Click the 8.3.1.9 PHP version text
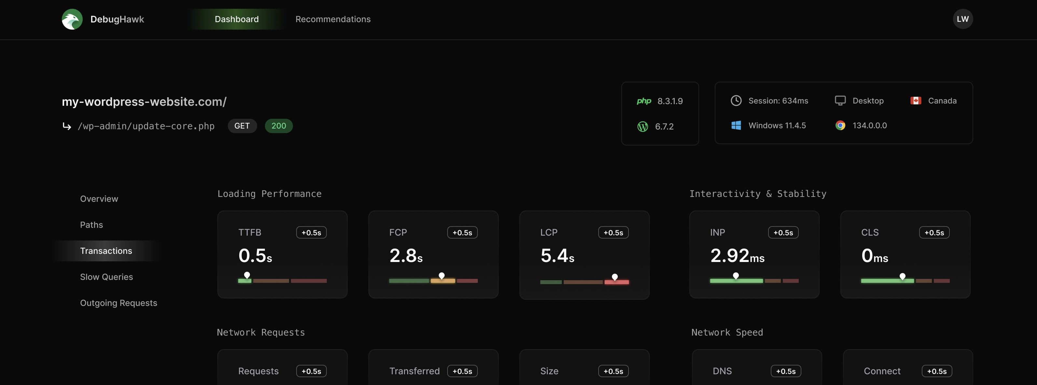Image resolution: width=1037 pixels, height=385 pixels. (x=670, y=101)
